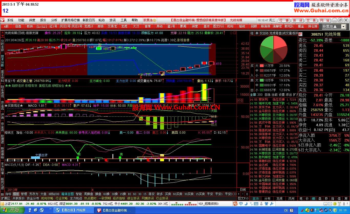Image resolution: width=350 pixels, height=214 pixels.
Task: Click the CH language indicator in taskbar
Action: tap(286, 210)
